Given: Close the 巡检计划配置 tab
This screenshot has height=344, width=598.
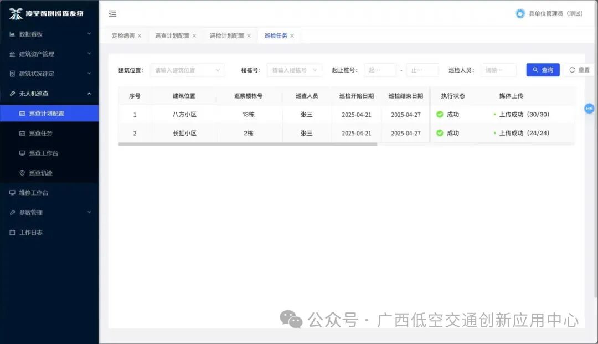Looking at the screenshot, I should (249, 36).
